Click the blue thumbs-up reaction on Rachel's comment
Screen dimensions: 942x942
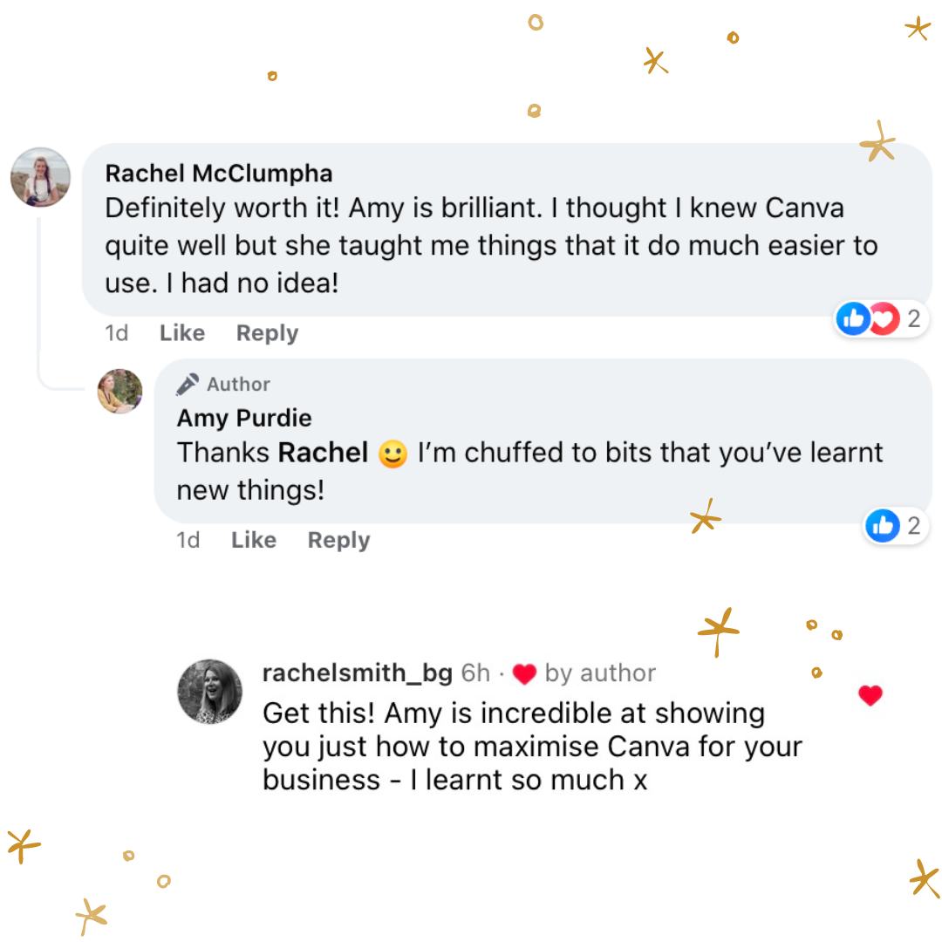pos(852,319)
